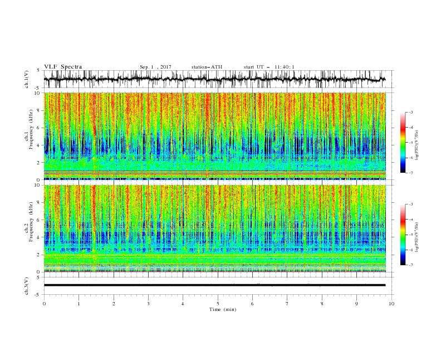Click the upper PSD color scale bar
The image size is (441, 341).
[x=403, y=143]
